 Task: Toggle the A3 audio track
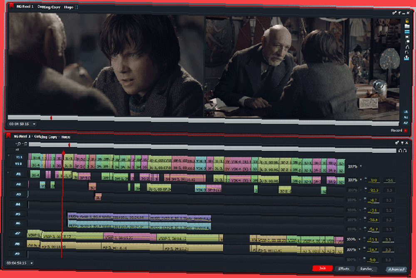click(x=18, y=194)
